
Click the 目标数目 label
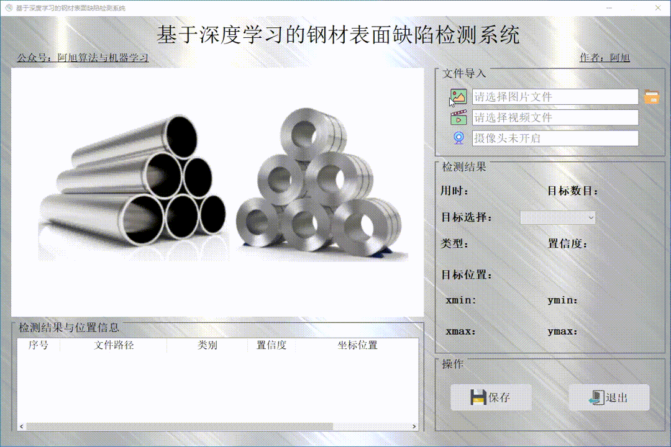pyautogui.click(x=573, y=191)
